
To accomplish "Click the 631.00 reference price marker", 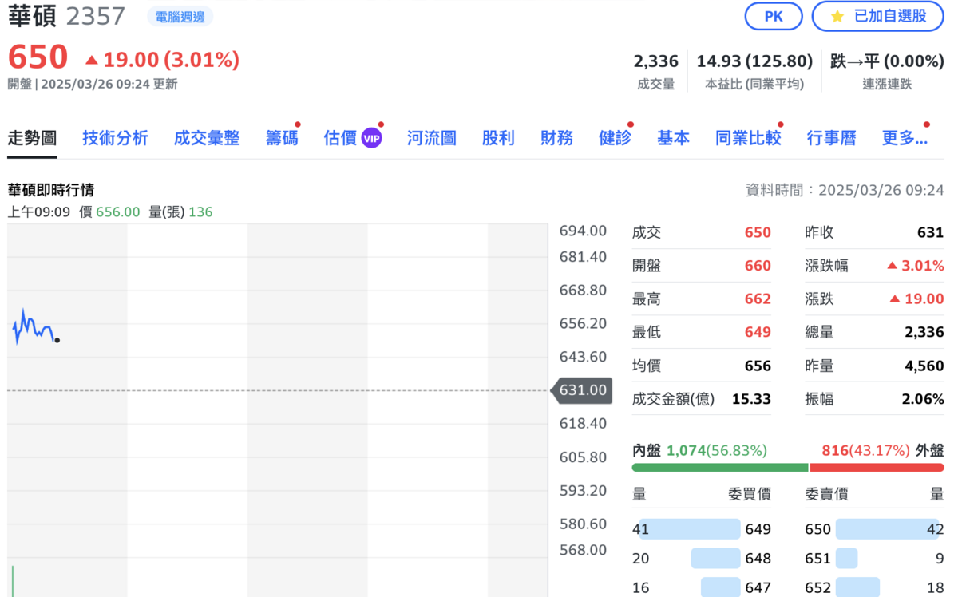I will 582,390.
